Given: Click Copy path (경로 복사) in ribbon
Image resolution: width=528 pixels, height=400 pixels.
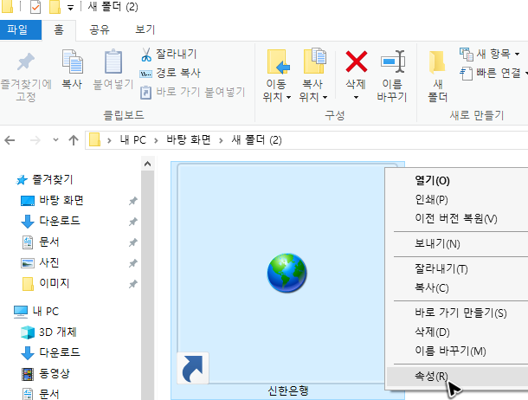Looking at the screenshot, I should pos(170,73).
